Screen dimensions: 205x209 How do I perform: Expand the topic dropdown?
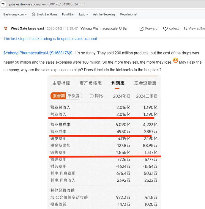tap(83, 14)
